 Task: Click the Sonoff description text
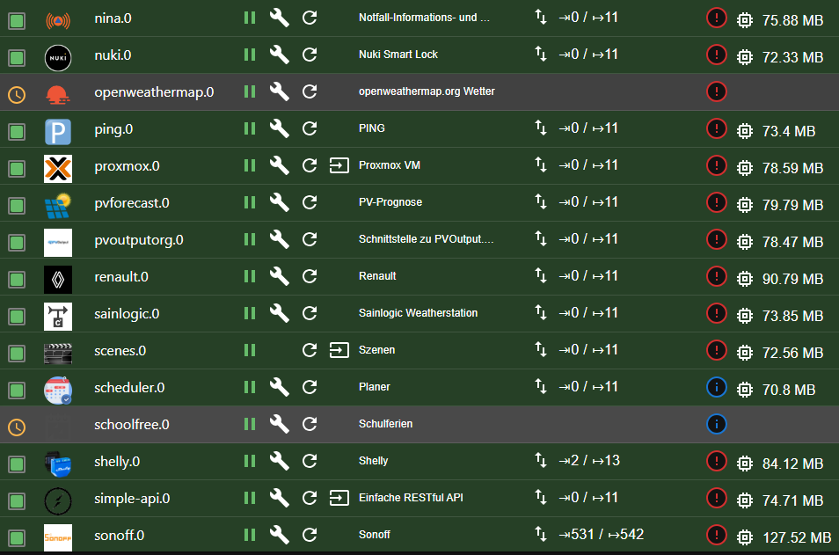point(374,535)
